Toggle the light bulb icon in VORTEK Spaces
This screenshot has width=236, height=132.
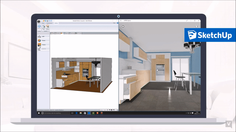tap(196, 26)
